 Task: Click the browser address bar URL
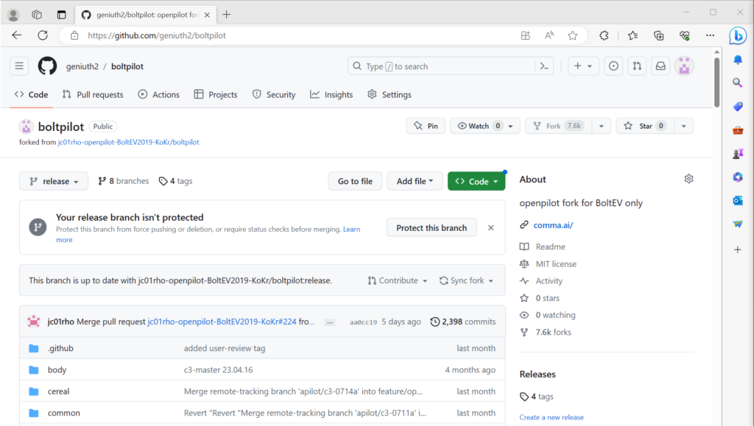click(x=157, y=35)
